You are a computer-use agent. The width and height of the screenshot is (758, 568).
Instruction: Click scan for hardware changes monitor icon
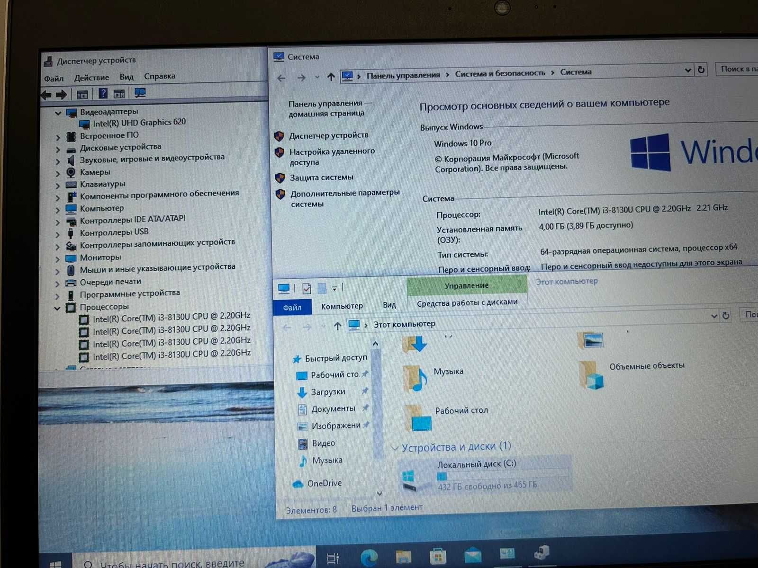click(140, 93)
